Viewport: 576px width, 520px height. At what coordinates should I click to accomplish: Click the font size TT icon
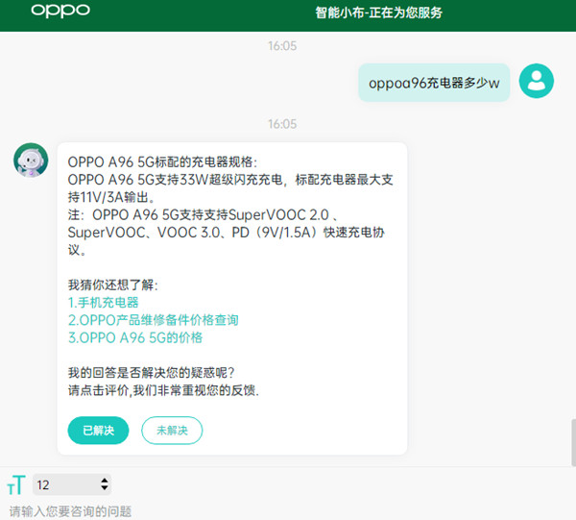point(15,484)
